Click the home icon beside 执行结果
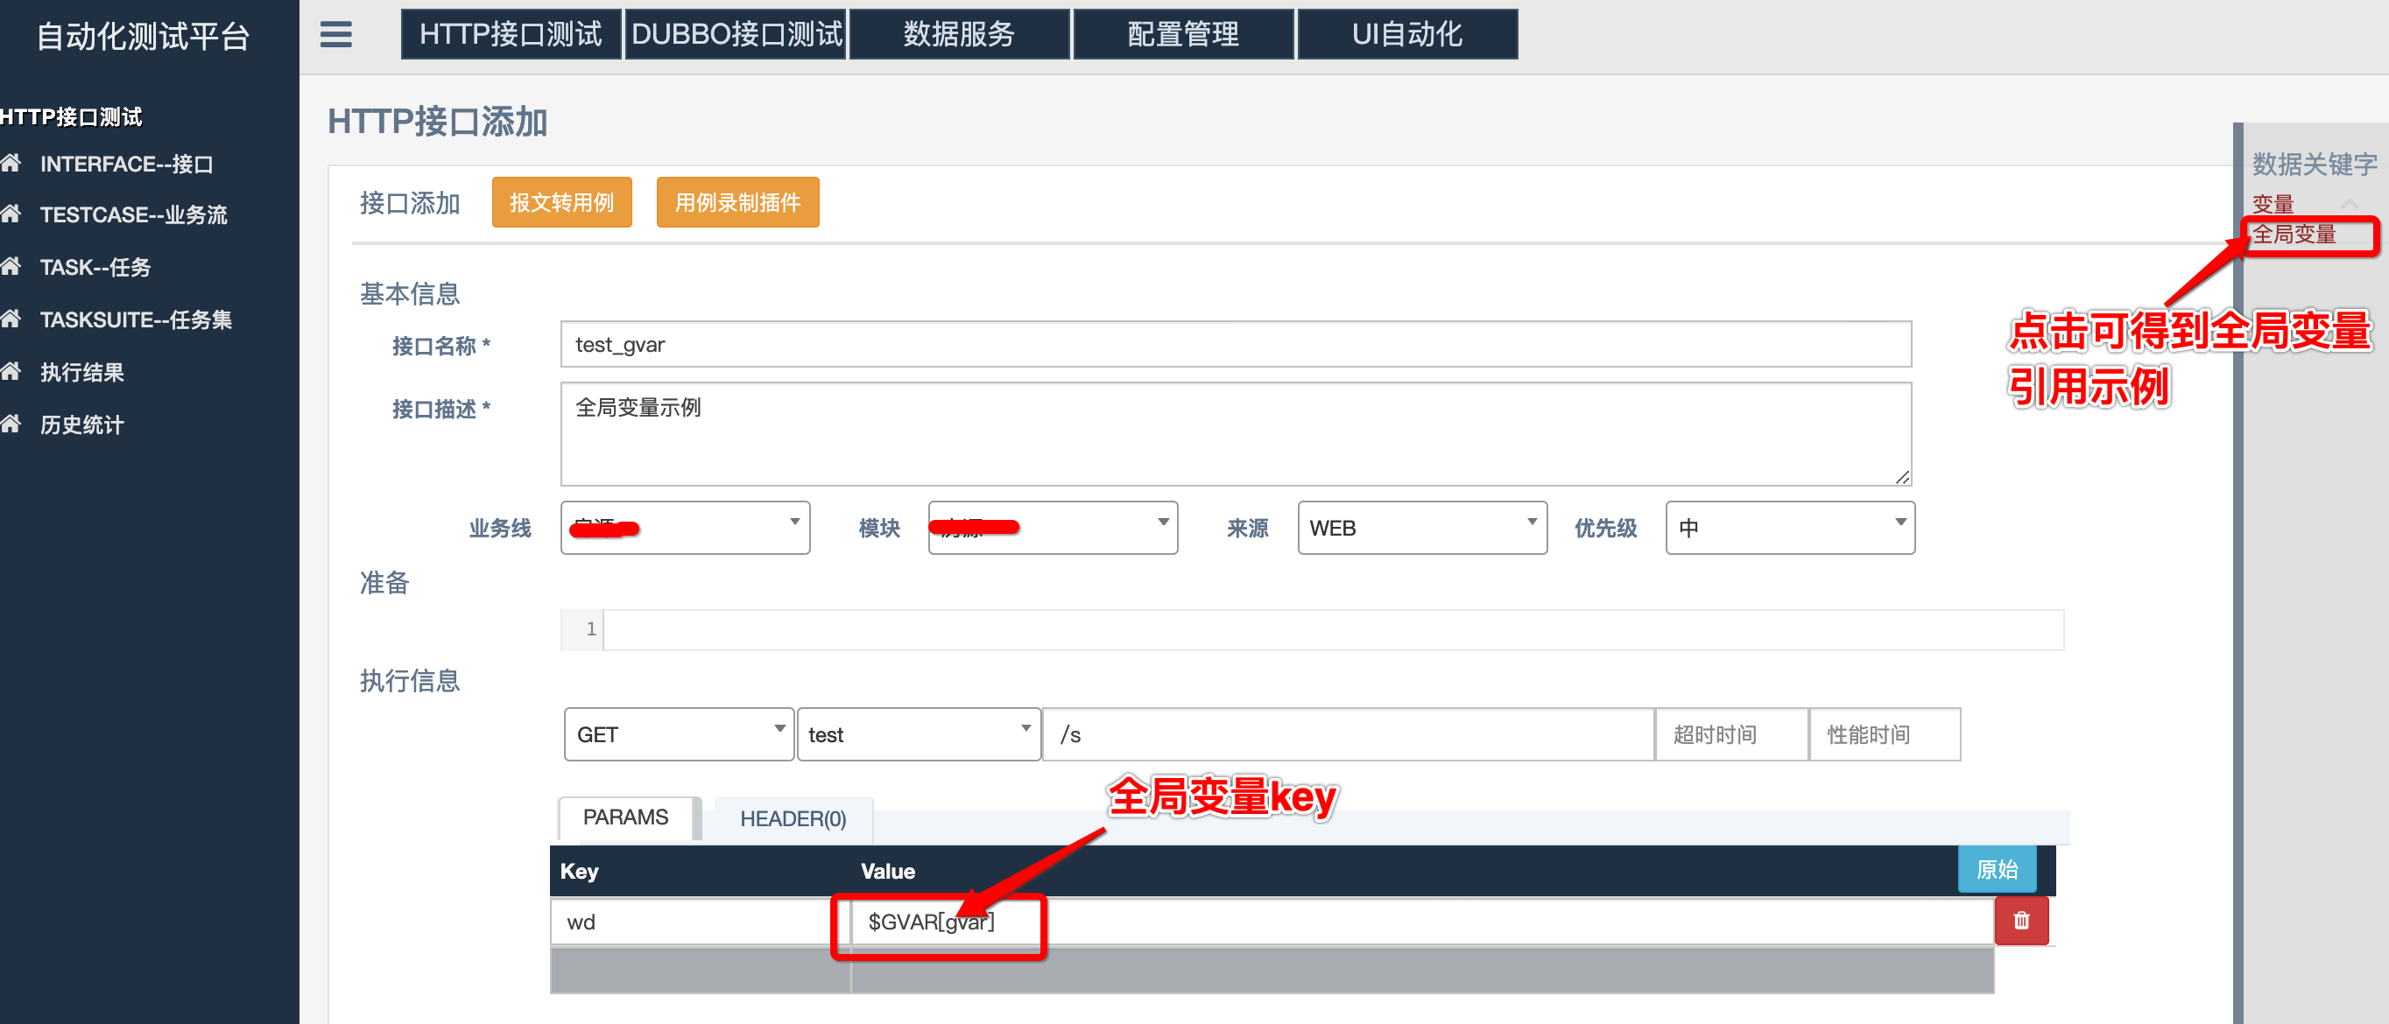 pyautogui.click(x=11, y=372)
